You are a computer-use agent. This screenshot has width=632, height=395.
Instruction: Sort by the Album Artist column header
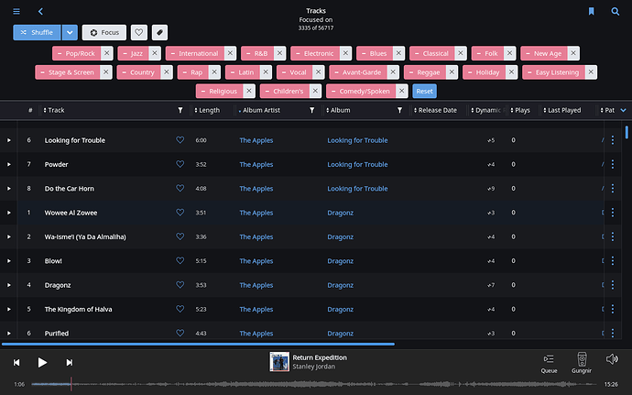pos(259,110)
